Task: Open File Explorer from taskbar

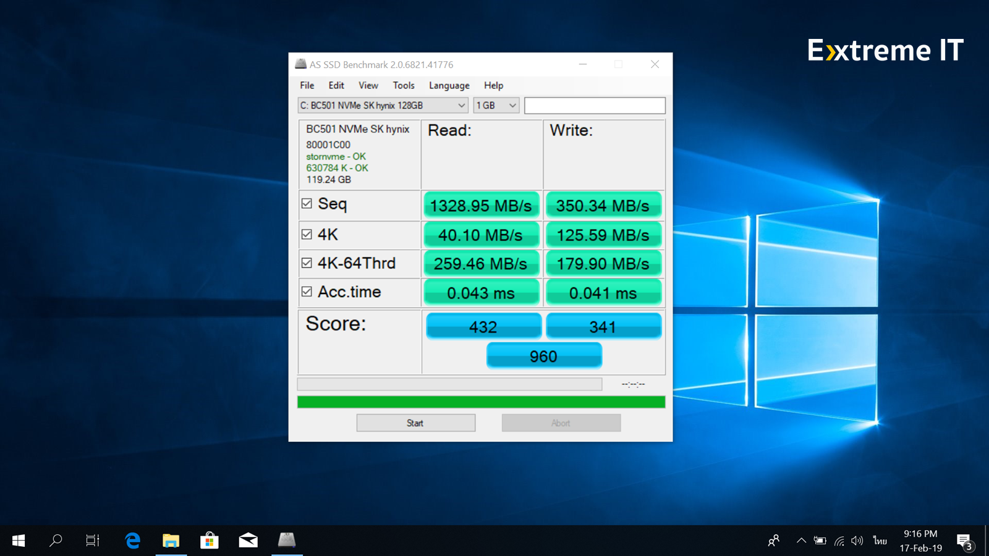Action: [171, 541]
